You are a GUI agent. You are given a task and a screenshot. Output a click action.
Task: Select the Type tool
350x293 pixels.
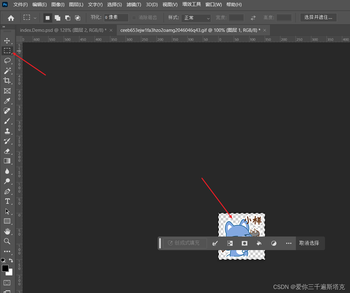coord(7,201)
